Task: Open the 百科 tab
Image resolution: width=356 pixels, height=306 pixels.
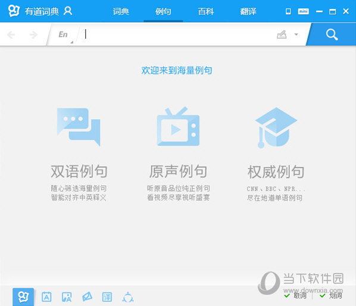Action: coord(206,11)
